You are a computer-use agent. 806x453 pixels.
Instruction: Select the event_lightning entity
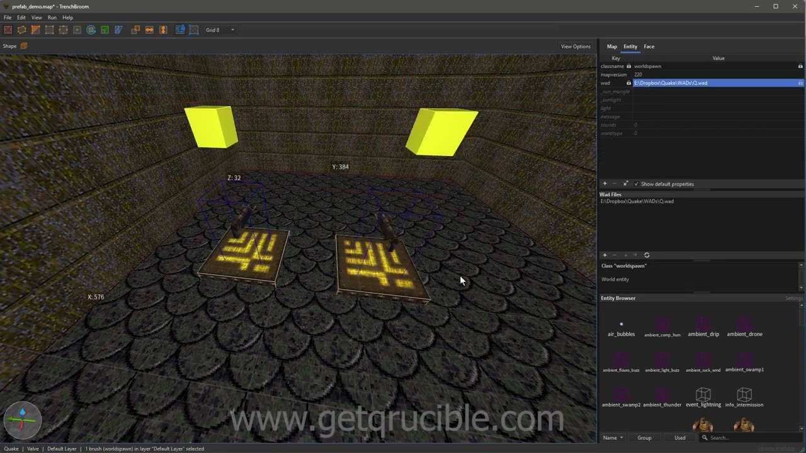pyautogui.click(x=703, y=398)
